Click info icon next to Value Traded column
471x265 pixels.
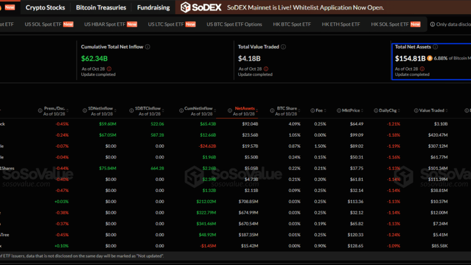click(416, 111)
